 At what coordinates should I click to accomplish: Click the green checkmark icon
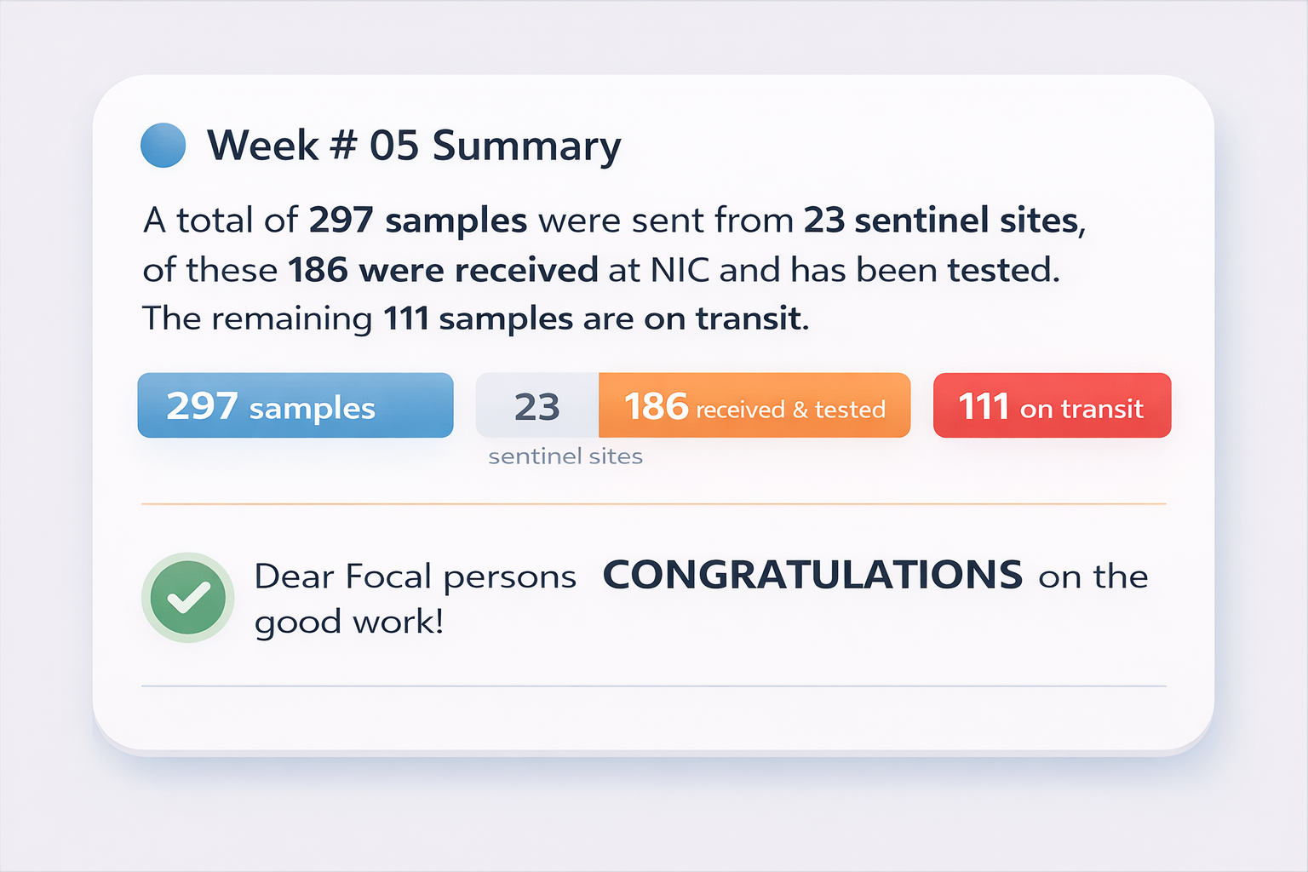tap(187, 597)
